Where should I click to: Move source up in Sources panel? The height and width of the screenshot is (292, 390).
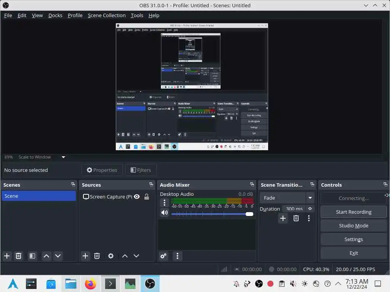pyautogui.click(x=125, y=256)
